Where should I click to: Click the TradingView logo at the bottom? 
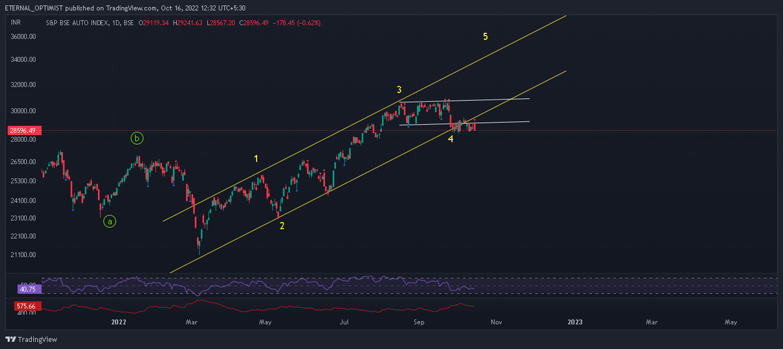coord(31,339)
